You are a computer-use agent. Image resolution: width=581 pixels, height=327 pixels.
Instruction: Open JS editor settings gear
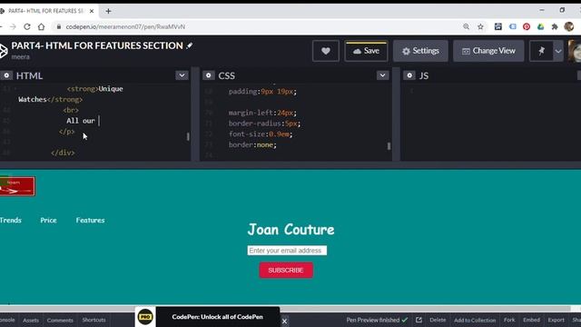click(x=409, y=75)
